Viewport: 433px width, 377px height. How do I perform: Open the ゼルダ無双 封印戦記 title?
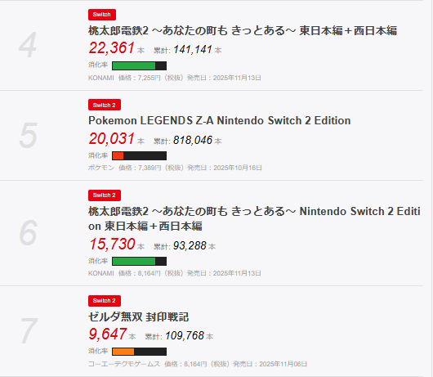pos(138,317)
